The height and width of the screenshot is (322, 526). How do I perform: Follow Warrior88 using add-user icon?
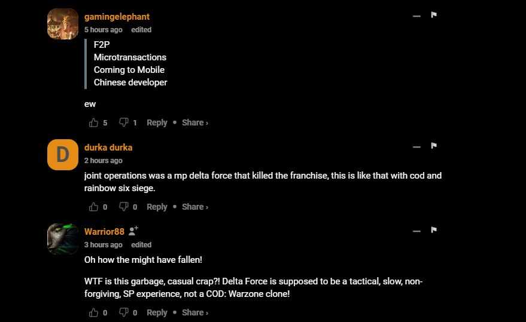click(x=133, y=231)
